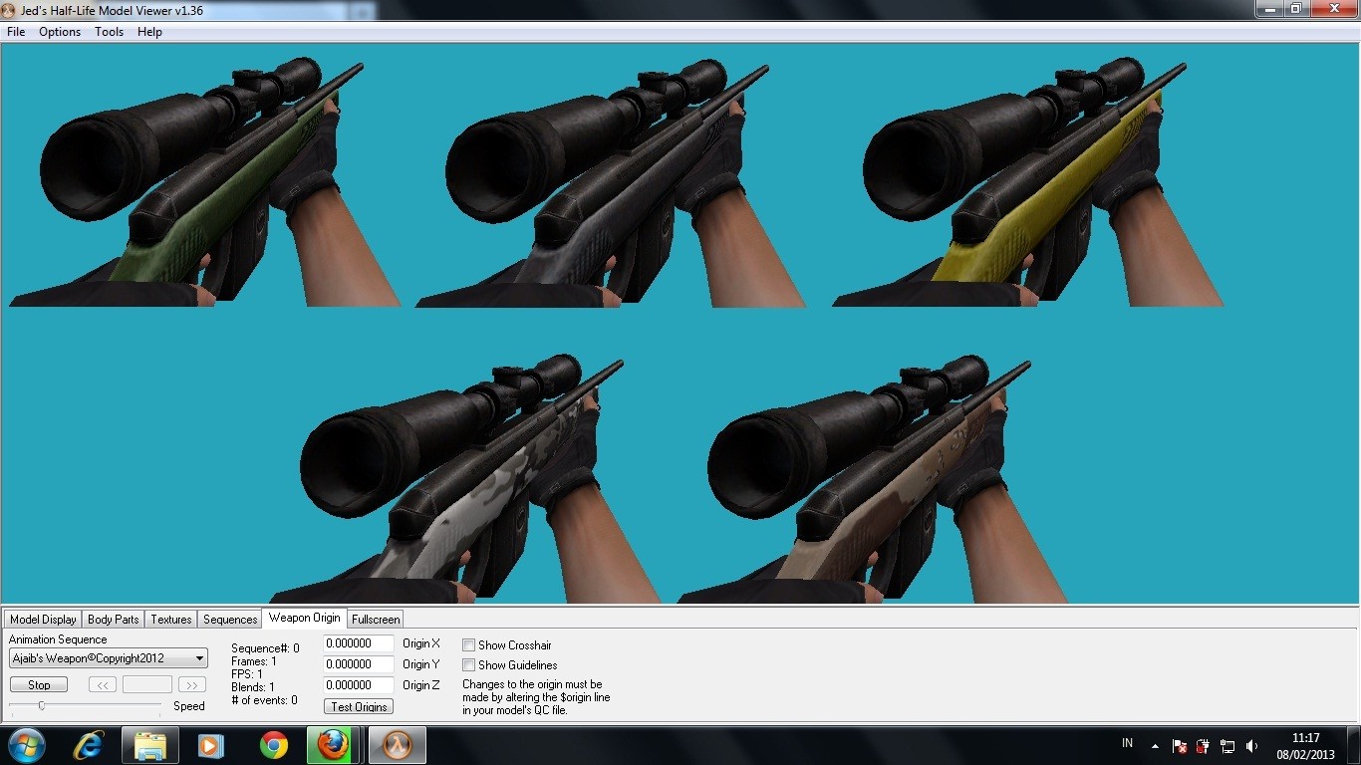Switch to the Textures tab
Viewport: 1361px width, 765px height.
tap(169, 619)
